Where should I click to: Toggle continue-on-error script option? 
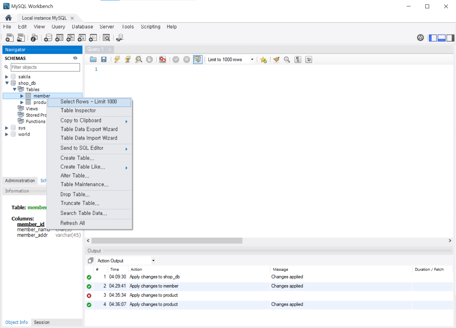click(163, 59)
